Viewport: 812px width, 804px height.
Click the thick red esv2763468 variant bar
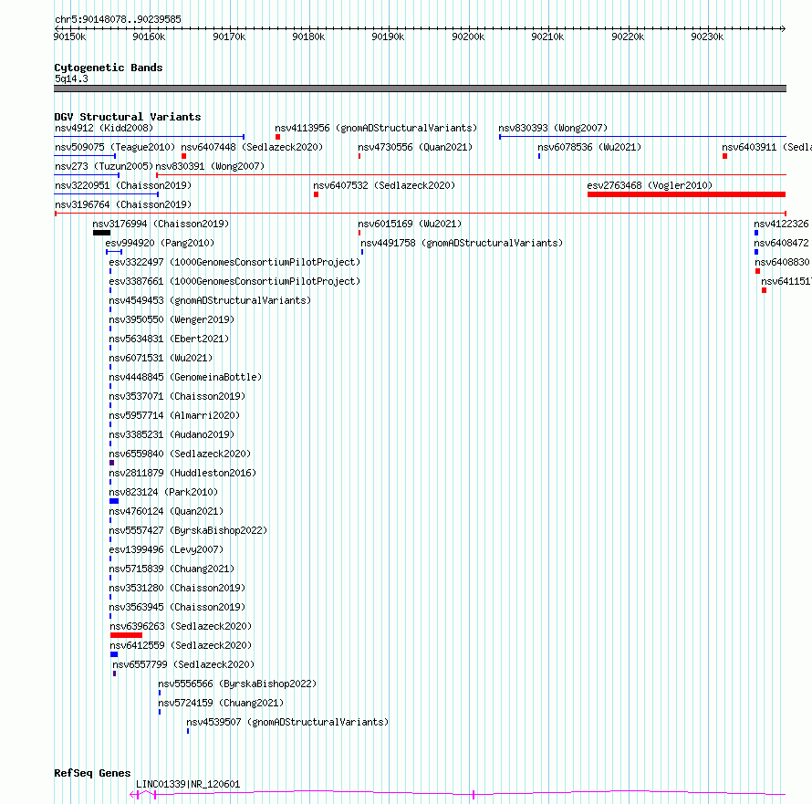click(x=686, y=194)
